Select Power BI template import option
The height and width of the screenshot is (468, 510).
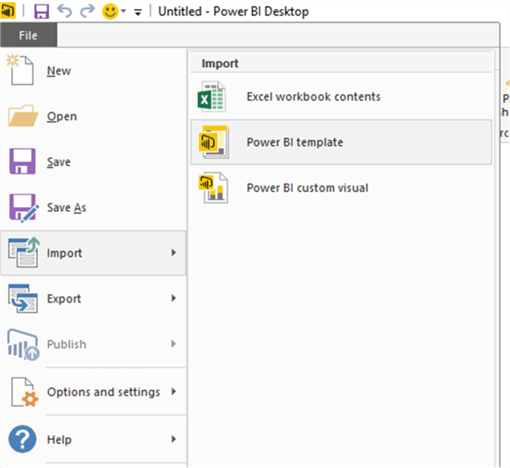[x=341, y=142]
